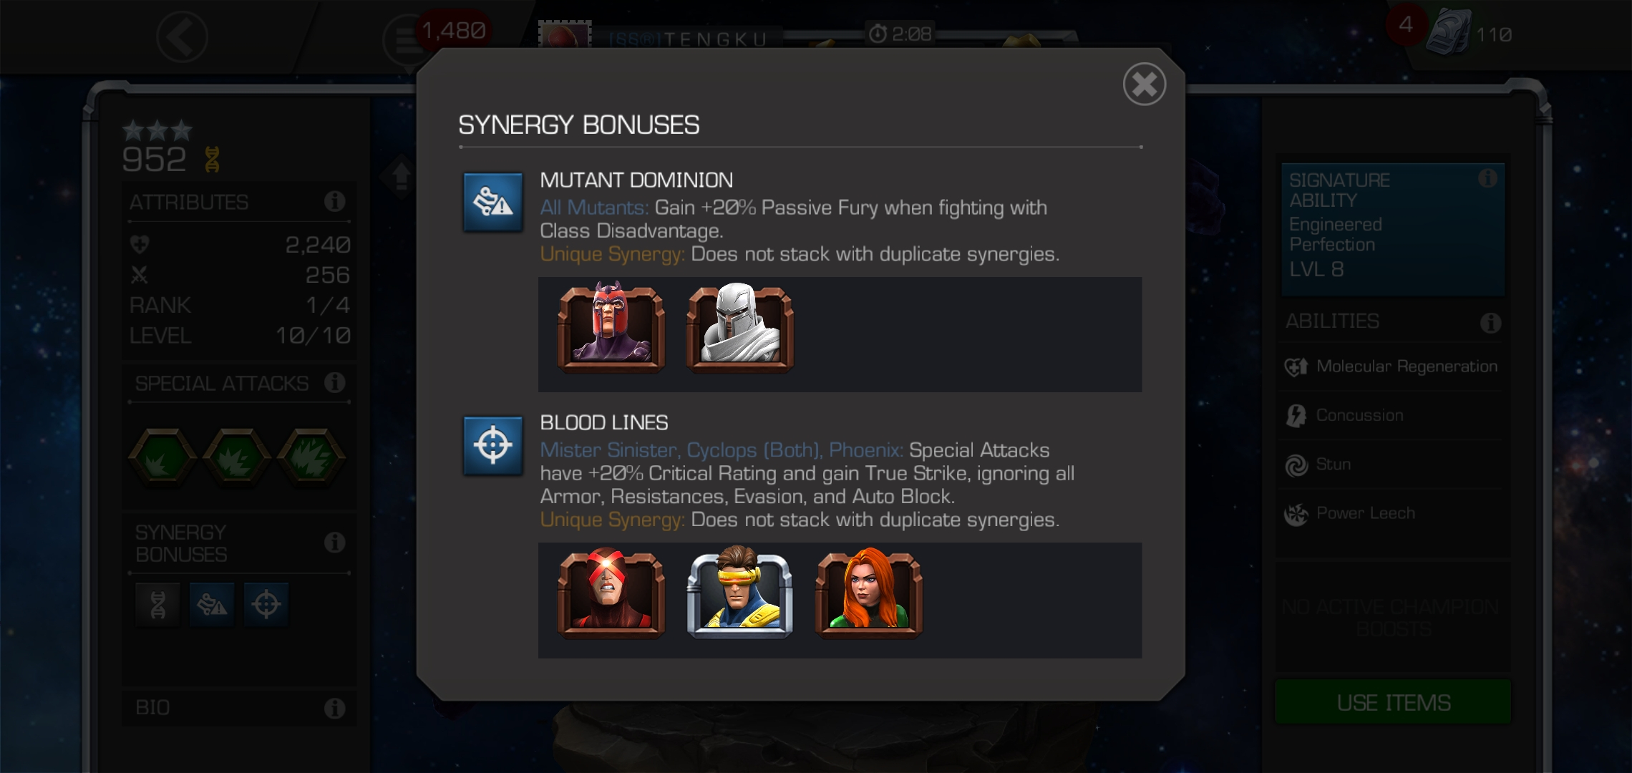The height and width of the screenshot is (773, 1632).
Task: Open the Abilities info icon
Action: coord(1490,323)
